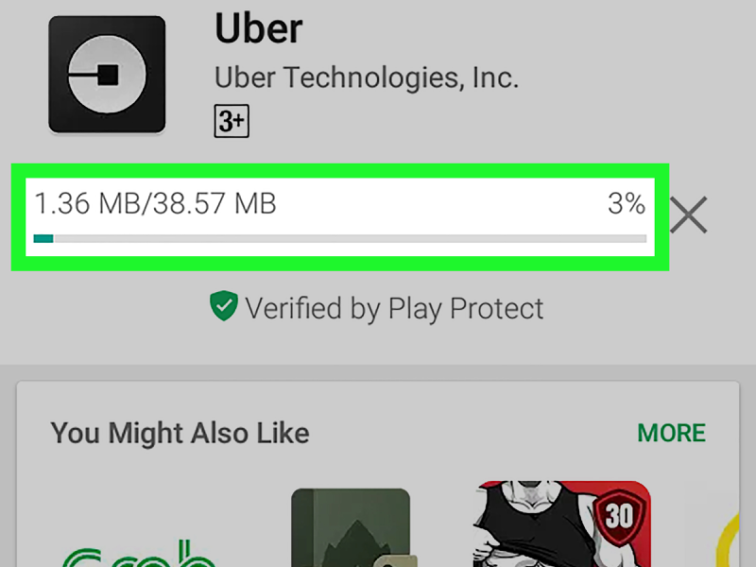Open the dark green leaf app icon

(x=350, y=529)
